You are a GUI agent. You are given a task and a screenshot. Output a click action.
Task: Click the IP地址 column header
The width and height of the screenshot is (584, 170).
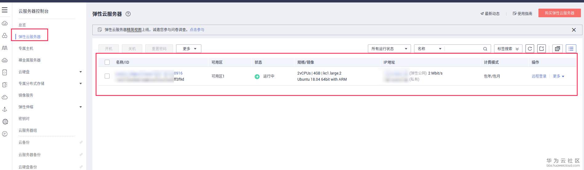tap(389, 62)
